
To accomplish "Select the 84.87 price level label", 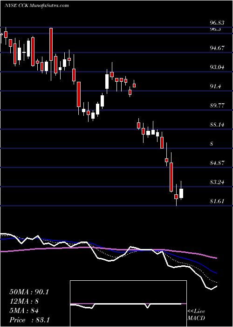I will [x=217, y=163].
